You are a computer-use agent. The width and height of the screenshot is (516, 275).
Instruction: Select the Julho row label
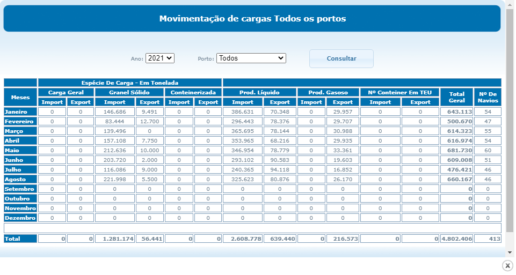click(x=20, y=169)
